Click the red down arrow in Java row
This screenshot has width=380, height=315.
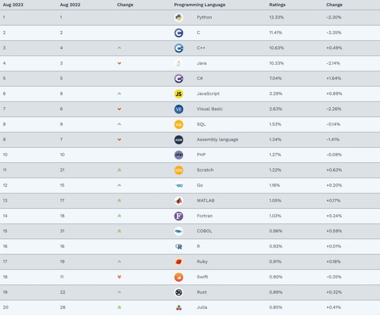tap(119, 63)
